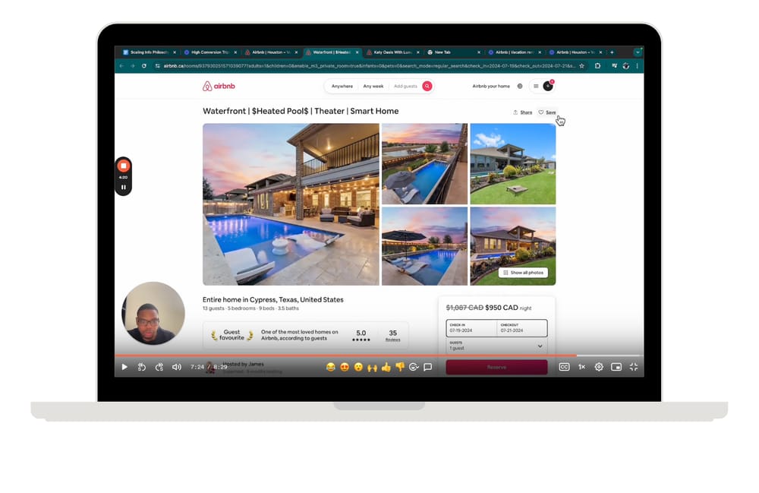React with the thumbs down emoji
Viewport: 759px width, 493px height.
pos(400,367)
